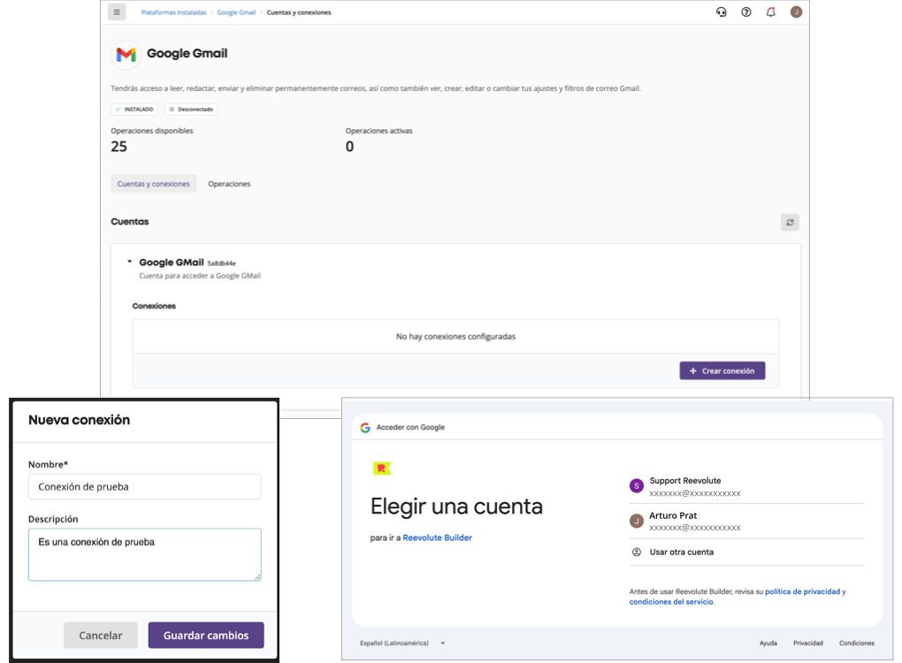
Task: Click Cancelar in the Nueva conexión dialog
Action: (101, 636)
